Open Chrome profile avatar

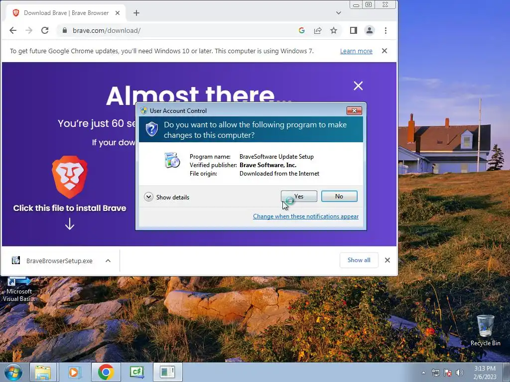[370, 30]
